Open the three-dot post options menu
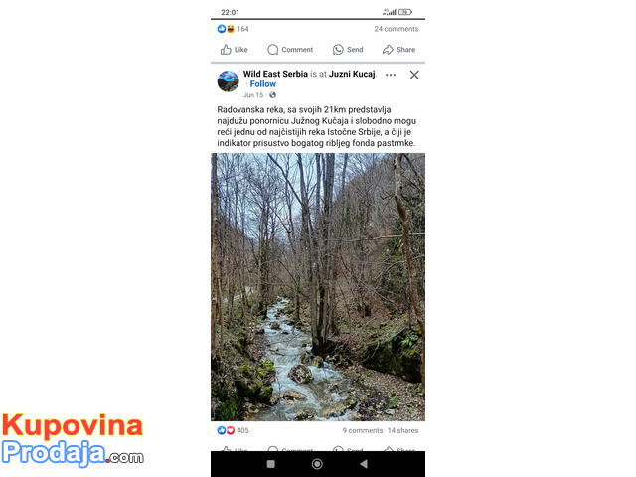This screenshot has height=477, width=636. pos(391,75)
